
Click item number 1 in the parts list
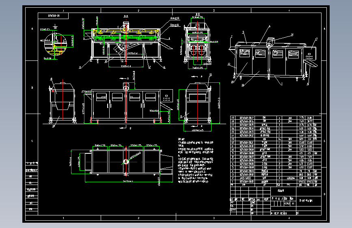click(x=233, y=181)
